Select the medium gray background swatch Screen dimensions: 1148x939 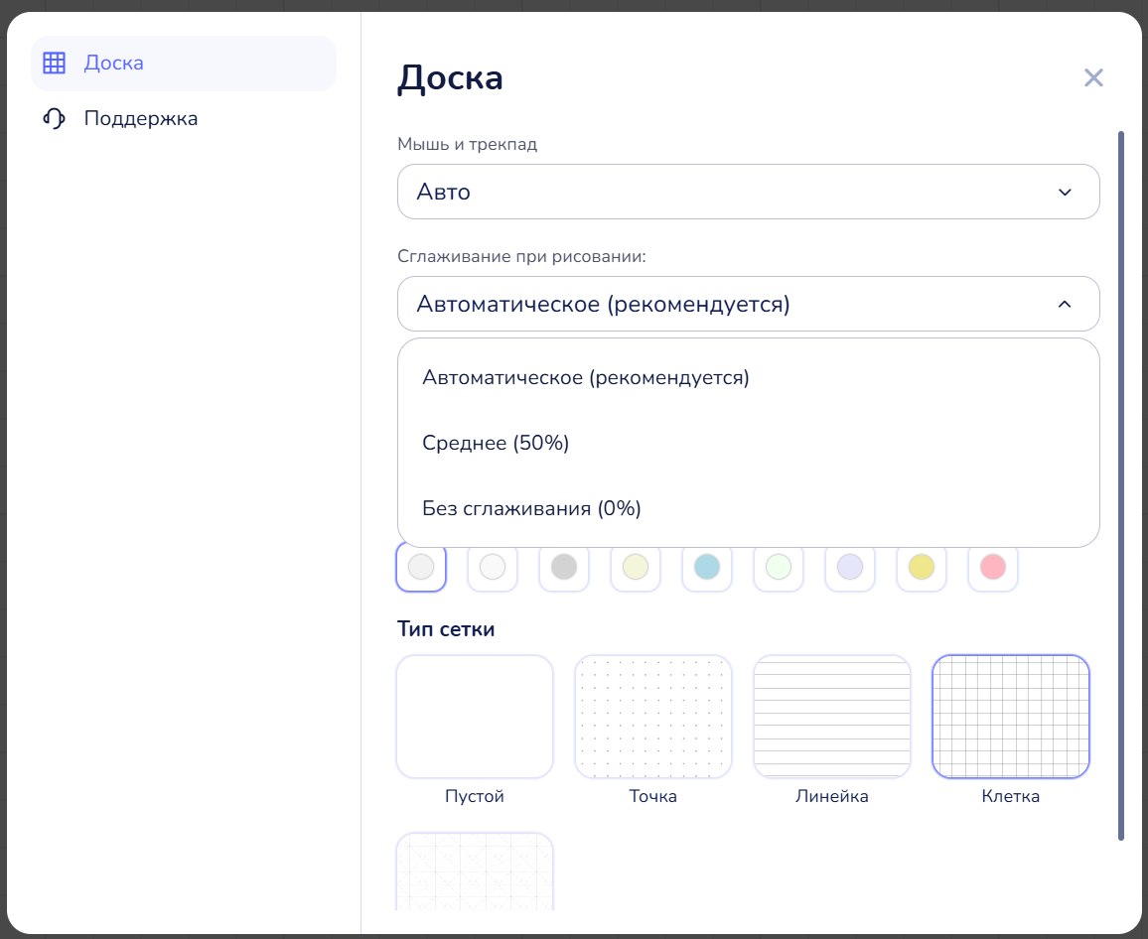pos(564,567)
